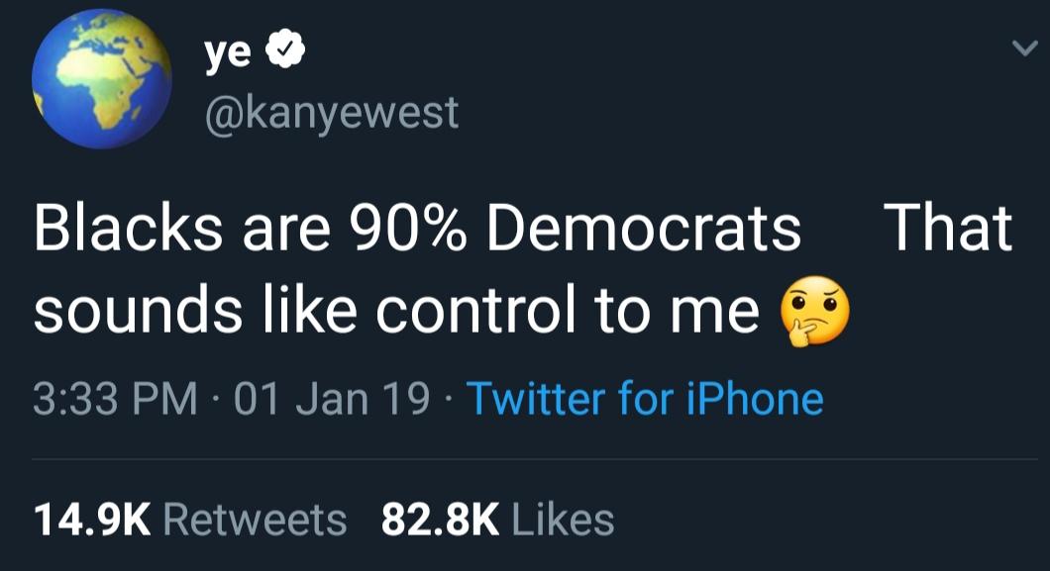This screenshot has width=1050, height=571.
Task: Open profile via display name "ye"
Action: coord(229,53)
